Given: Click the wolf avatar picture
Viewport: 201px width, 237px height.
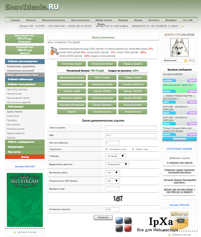Looking at the screenshot, I should click(179, 47).
